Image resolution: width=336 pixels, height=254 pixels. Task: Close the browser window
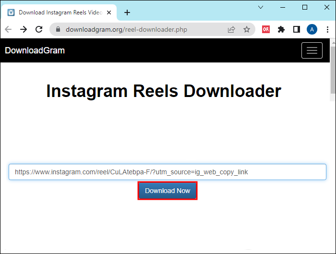[x=326, y=7]
